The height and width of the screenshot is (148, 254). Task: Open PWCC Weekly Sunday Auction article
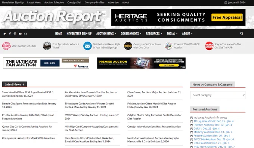(x=92, y=117)
